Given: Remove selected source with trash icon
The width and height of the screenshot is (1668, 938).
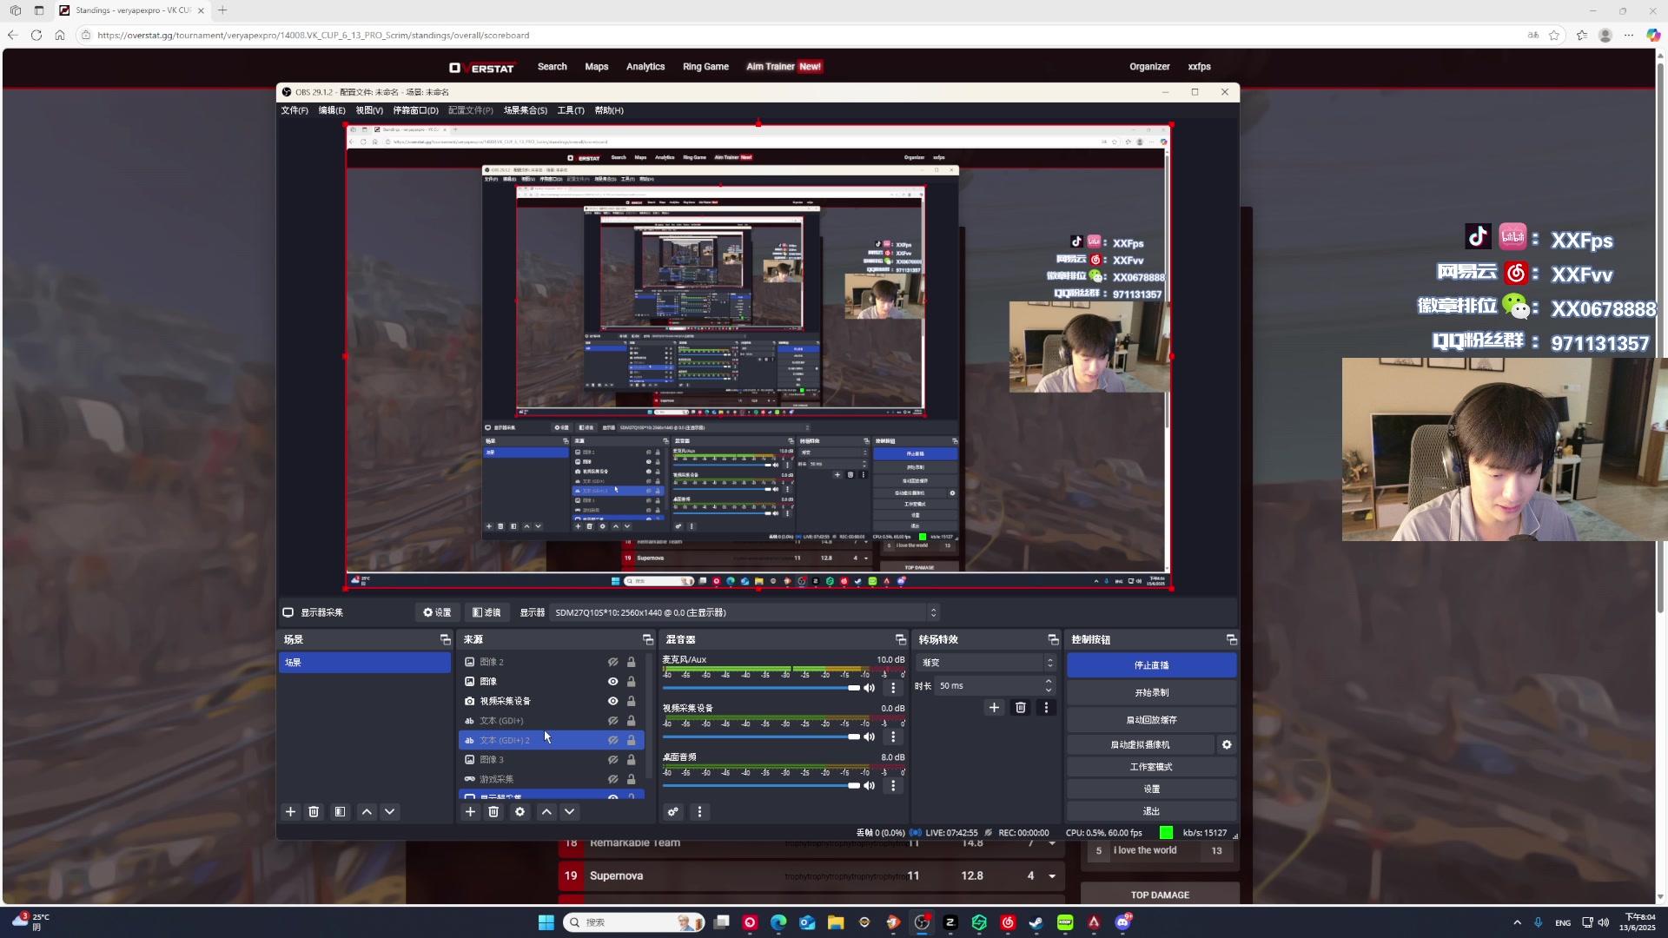Looking at the screenshot, I should click(493, 811).
